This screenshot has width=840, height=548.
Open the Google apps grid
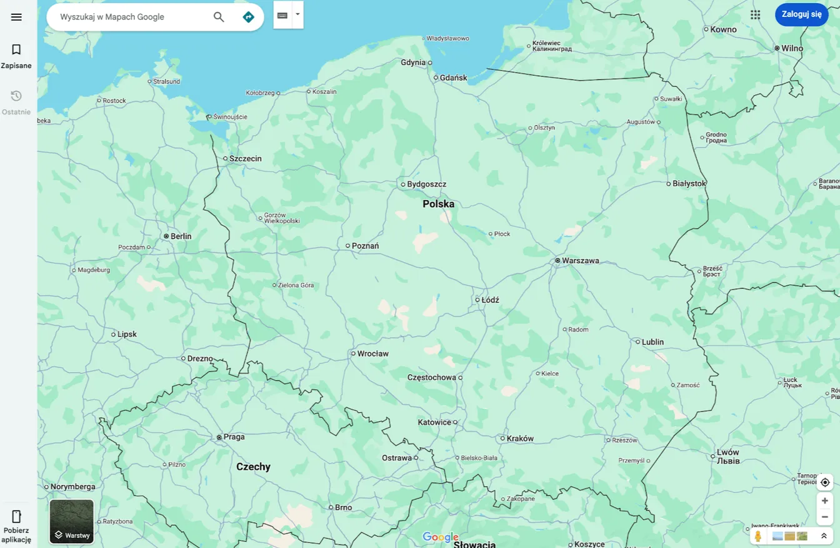point(756,14)
